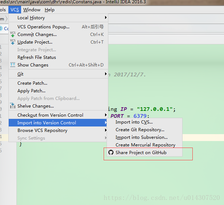Choose Import into Subversion

144,137
